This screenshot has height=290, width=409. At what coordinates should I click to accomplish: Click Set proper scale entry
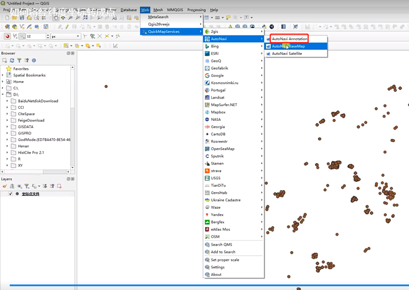point(233,260)
